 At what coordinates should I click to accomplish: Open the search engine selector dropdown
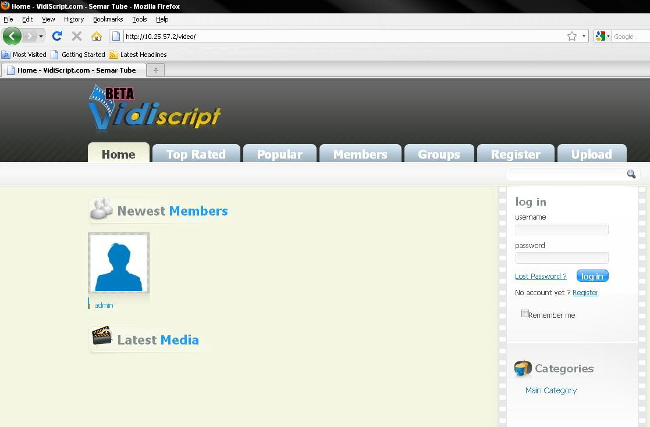tap(603, 37)
